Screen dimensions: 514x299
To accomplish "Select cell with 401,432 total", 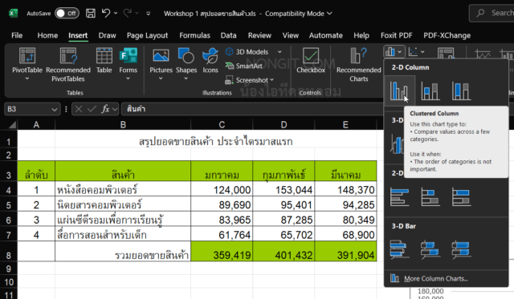I will click(x=284, y=251).
